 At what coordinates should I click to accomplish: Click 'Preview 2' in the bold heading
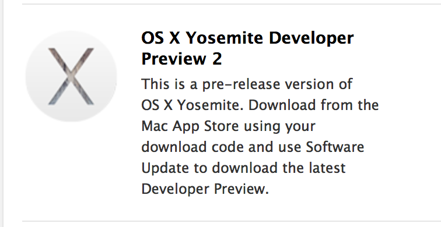[x=181, y=59]
